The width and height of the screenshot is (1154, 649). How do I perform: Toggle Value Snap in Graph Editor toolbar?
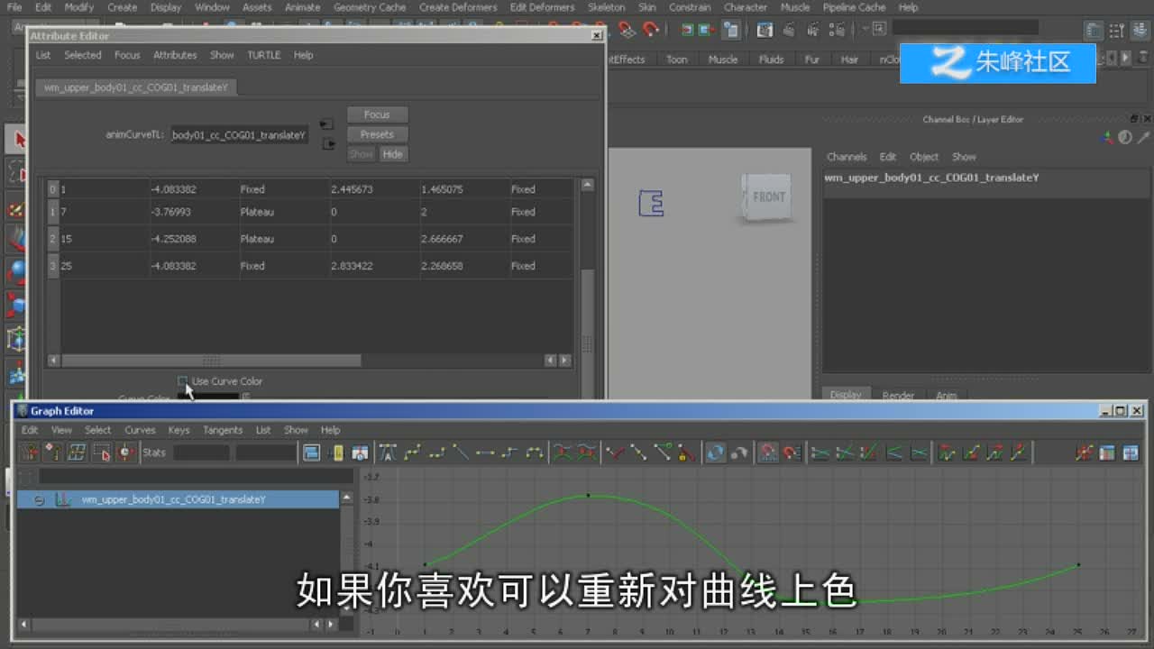pos(791,452)
